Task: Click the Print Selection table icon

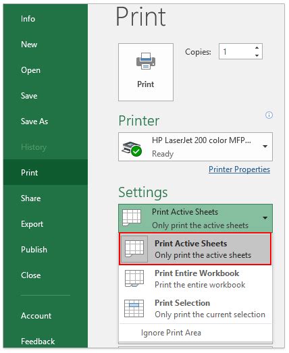Action: pyautogui.click(x=134, y=308)
